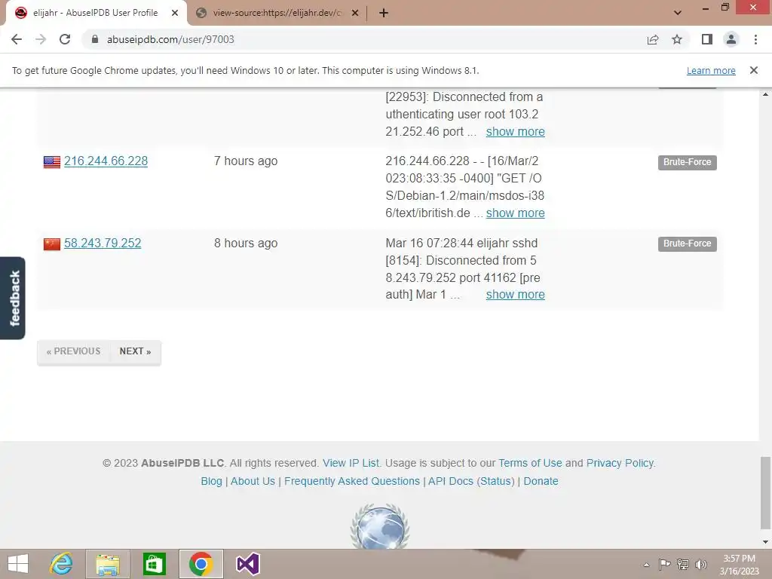Open the Windows Start button
Screen dimensions: 772x579
coord(18,564)
